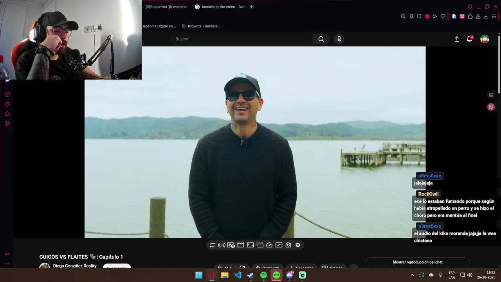Open the three-dots sidebar setup menu
The width and height of the screenshot is (501, 282).
(x=7, y=264)
